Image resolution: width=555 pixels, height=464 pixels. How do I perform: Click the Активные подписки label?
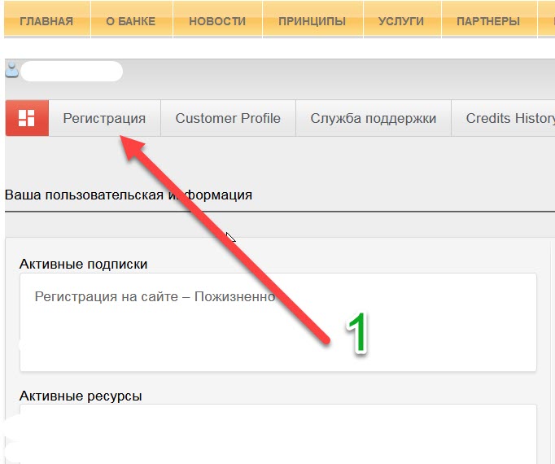pos(83,264)
